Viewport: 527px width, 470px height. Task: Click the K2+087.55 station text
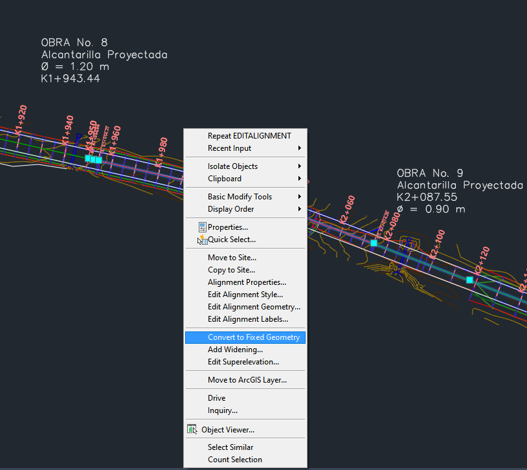427,197
